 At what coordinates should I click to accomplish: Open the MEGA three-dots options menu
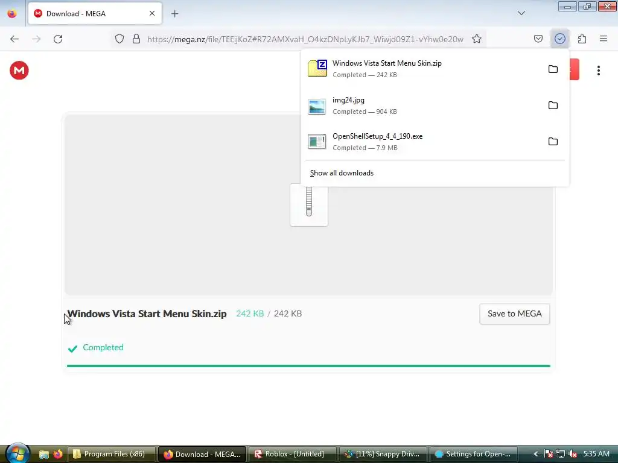[x=598, y=71]
